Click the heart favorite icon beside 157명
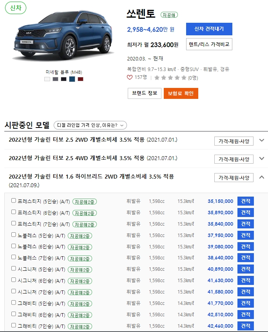This screenshot has height=332, width=268. pyautogui.click(x=130, y=77)
